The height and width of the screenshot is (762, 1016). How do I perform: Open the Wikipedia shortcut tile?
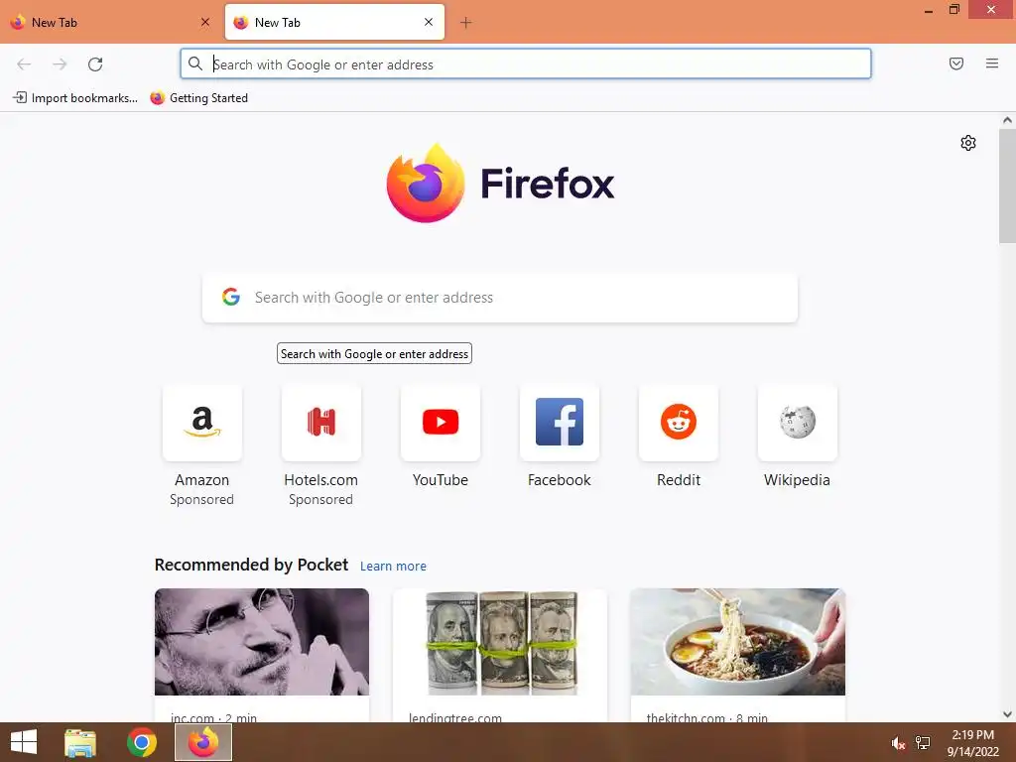pyautogui.click(x=797, y=423)
